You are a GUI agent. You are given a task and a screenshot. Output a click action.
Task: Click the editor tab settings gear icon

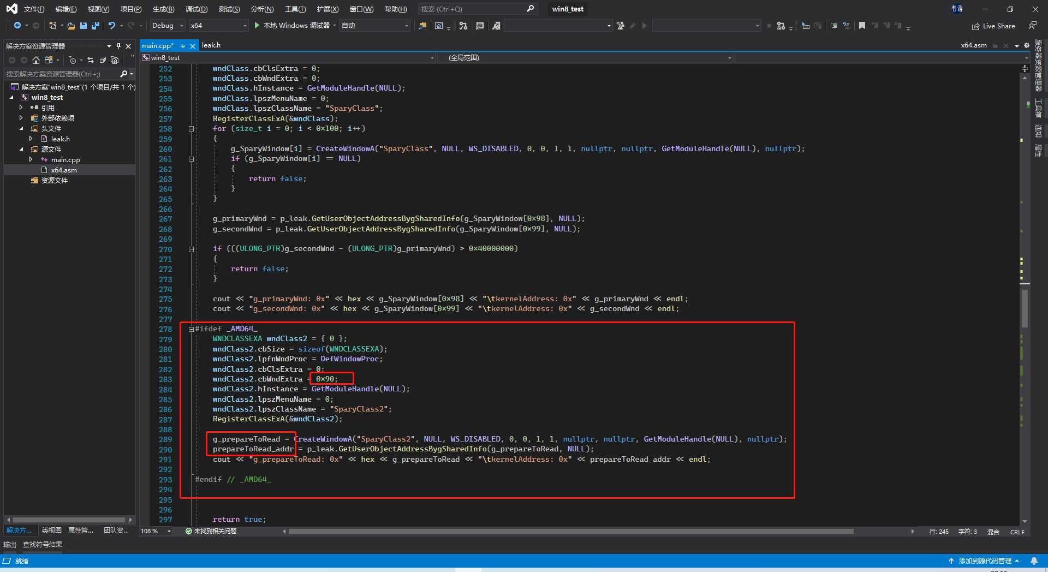pos(1027,46)
